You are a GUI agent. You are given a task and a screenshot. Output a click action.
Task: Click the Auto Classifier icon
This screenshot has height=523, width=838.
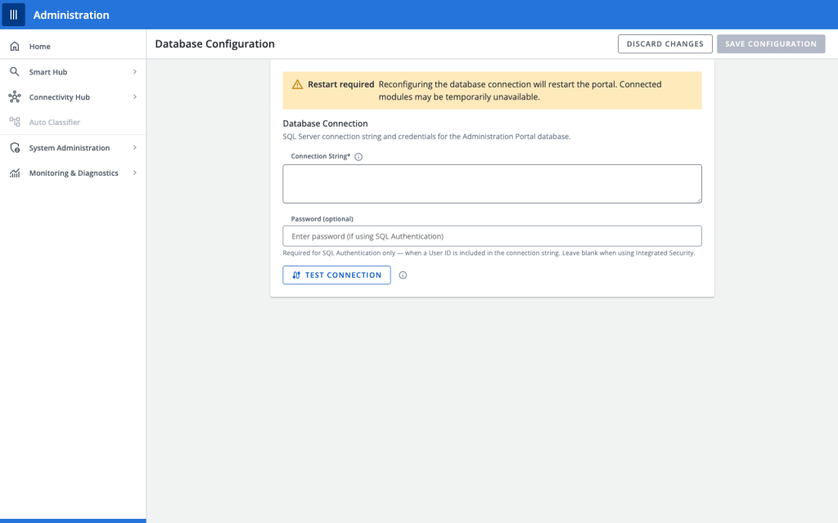pyautogui.click(x=15, y=123)
